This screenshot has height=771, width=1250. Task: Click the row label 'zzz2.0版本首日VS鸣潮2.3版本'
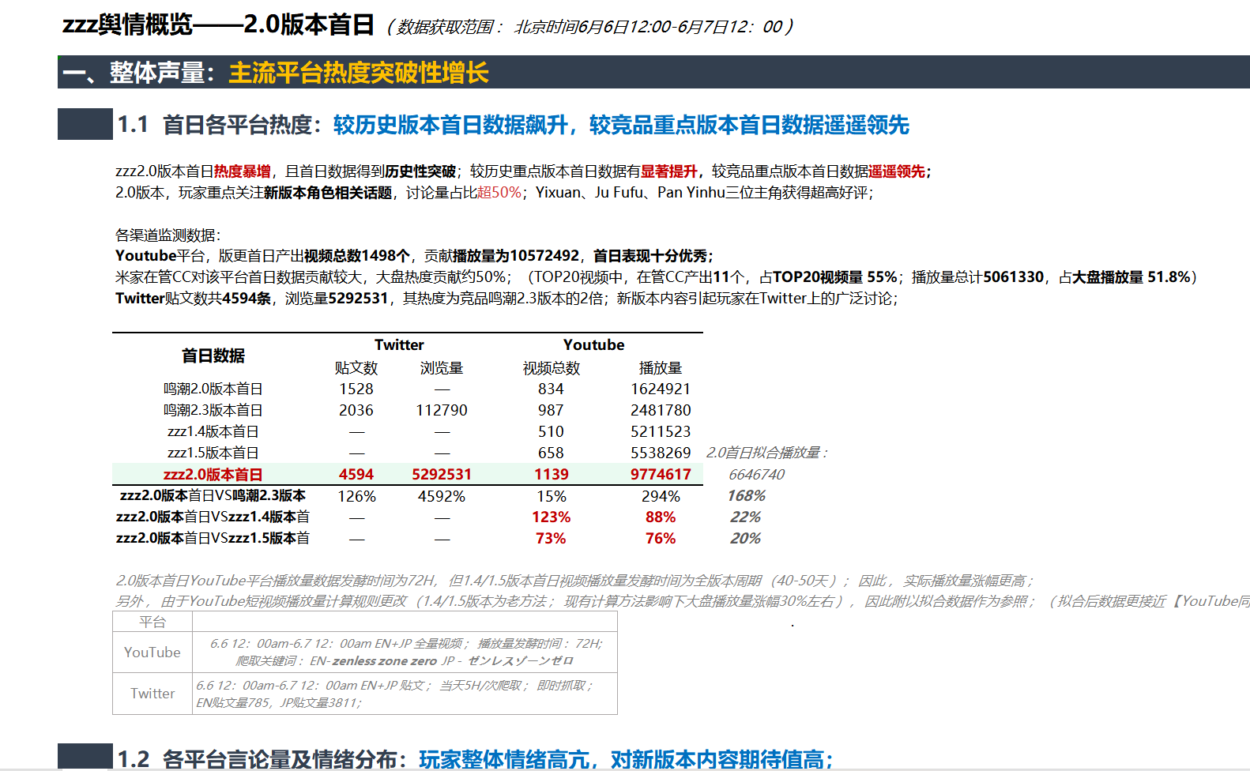tap(213, 495)
